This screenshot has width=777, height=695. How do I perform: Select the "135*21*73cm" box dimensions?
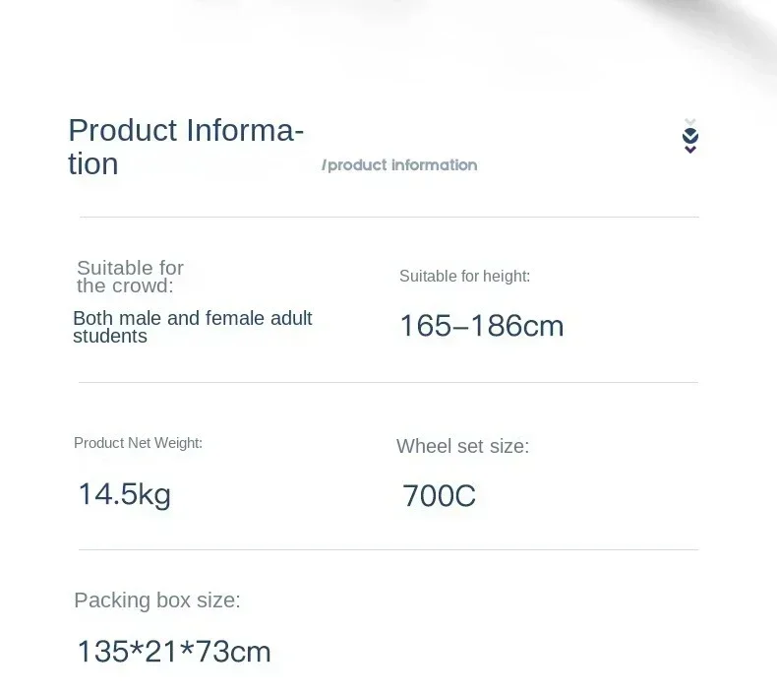pos(173,651)
